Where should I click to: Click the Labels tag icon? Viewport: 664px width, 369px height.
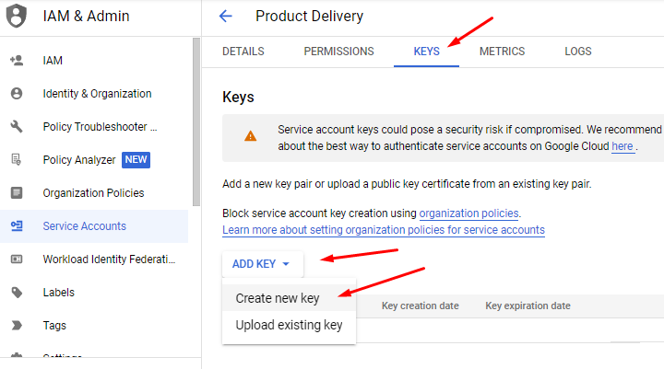click(17, 292)
